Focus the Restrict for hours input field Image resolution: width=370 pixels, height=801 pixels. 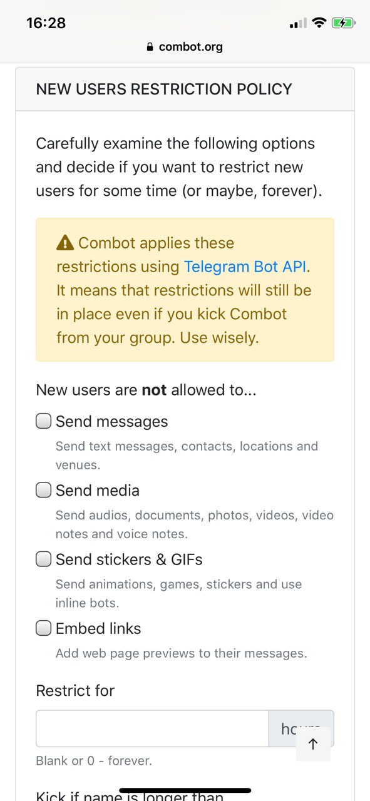[152, 728]
